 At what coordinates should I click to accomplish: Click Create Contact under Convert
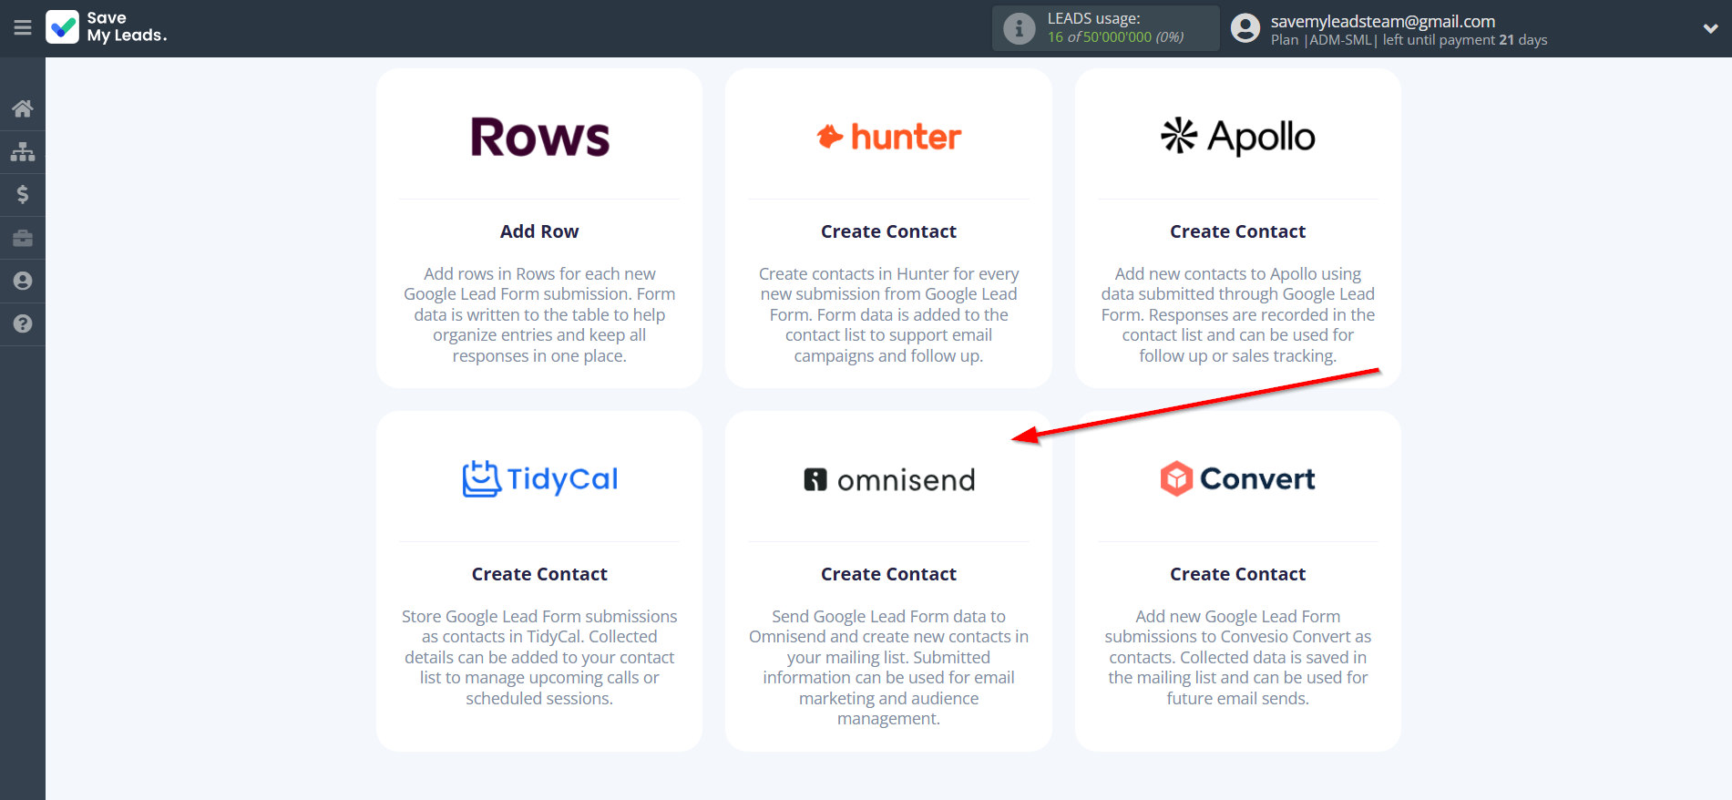tap(1237, 574)
